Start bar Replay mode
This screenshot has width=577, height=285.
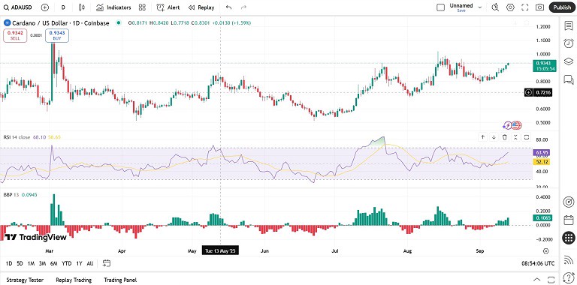201,7
